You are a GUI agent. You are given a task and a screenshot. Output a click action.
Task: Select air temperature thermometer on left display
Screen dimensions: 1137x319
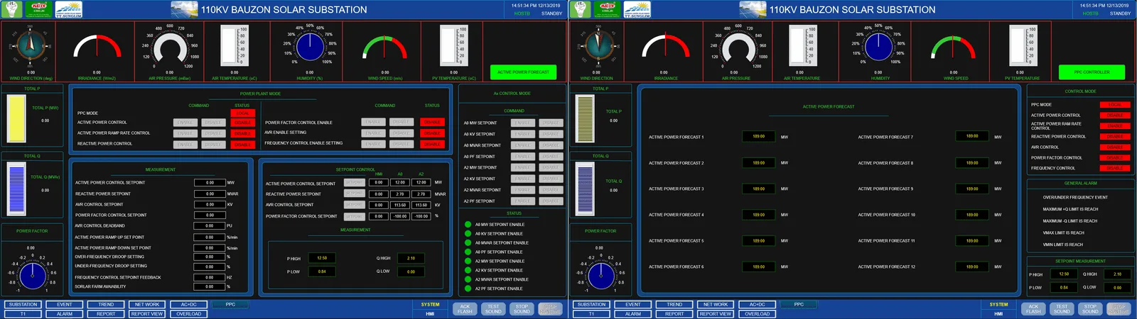click(234, 45)
